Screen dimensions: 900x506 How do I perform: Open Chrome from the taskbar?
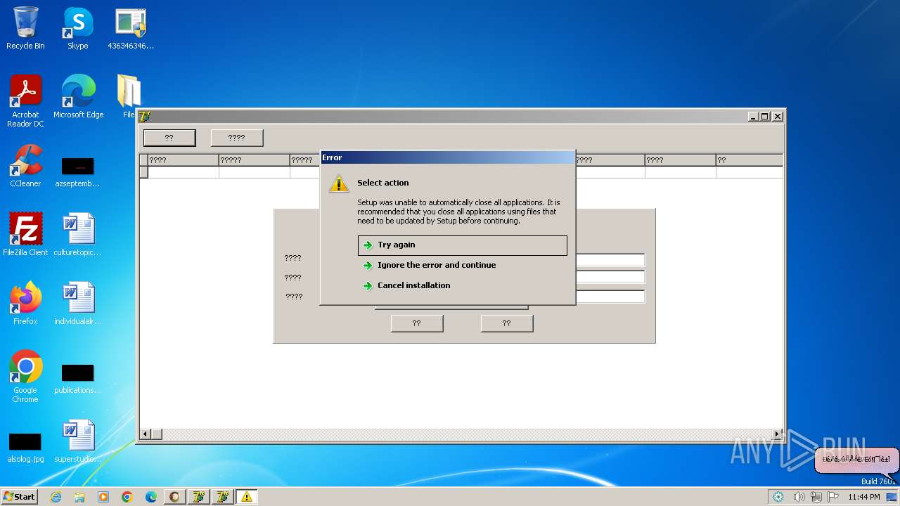point(127,497)
